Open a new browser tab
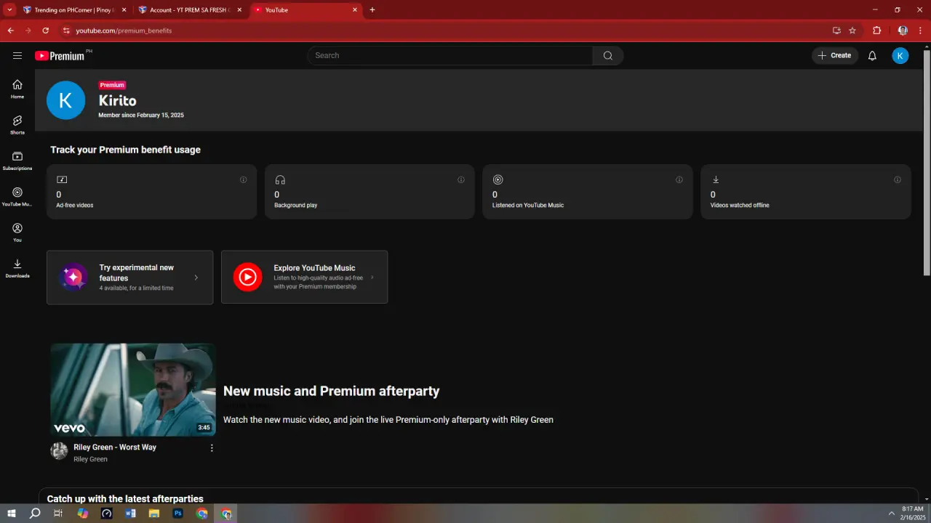Image resolution: width=931 pixels, height=523 pixels. (x=372, y=10)
